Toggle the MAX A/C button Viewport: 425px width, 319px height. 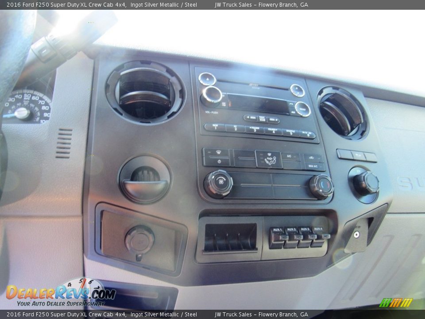(314, 166)
